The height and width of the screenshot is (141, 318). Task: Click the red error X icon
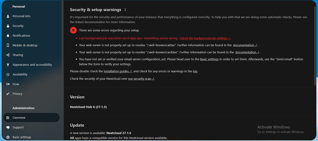73,30
